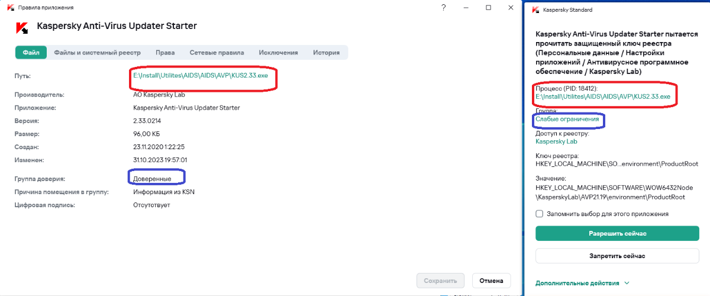This screenshot has width=710, height=296.
Task: Open the Файлы и системный реестр tab
Action: (x=98, y=53)
